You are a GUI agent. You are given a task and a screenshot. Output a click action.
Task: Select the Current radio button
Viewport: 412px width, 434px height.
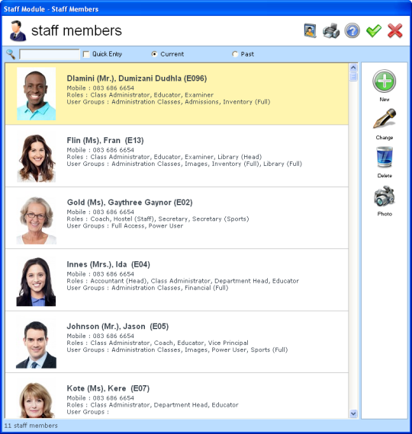[154, 54]
